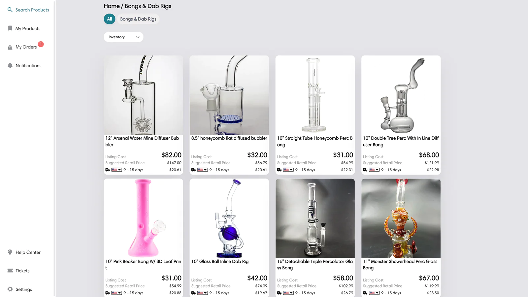
Task: Expand the Inventory dropdown
Action: [123, 37]
